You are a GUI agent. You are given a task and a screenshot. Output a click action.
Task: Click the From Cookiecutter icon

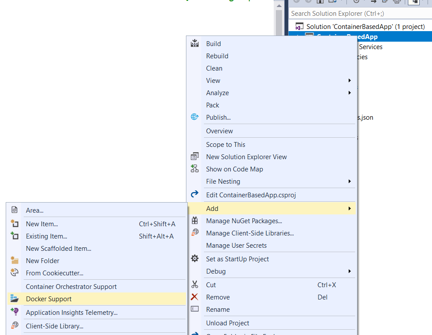click(x=14, y=272)
